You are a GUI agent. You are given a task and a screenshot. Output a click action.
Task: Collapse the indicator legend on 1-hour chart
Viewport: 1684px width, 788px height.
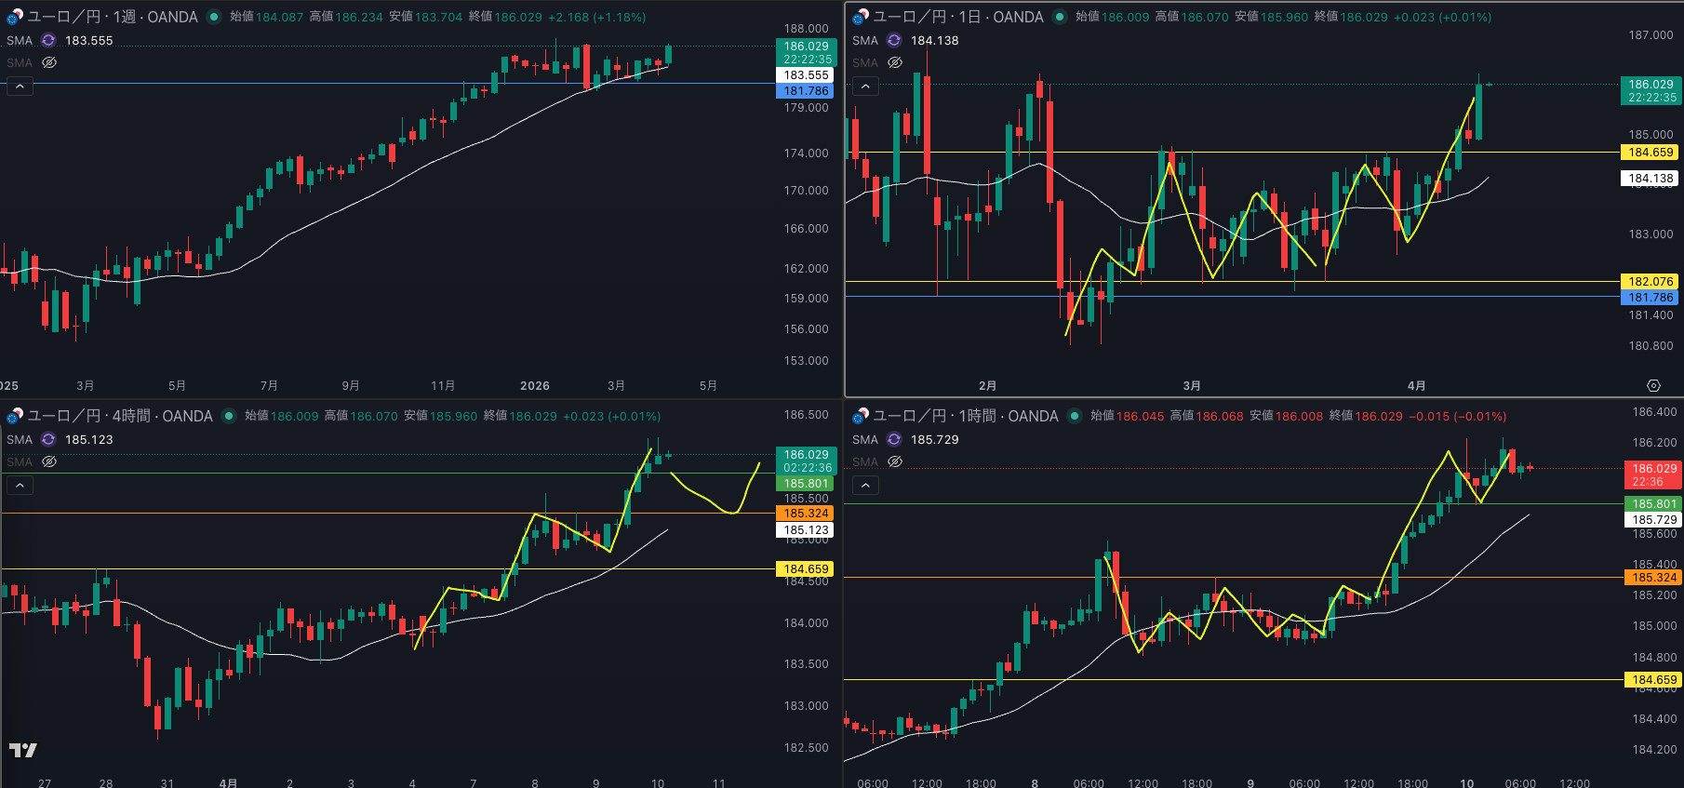click(865, 486)
